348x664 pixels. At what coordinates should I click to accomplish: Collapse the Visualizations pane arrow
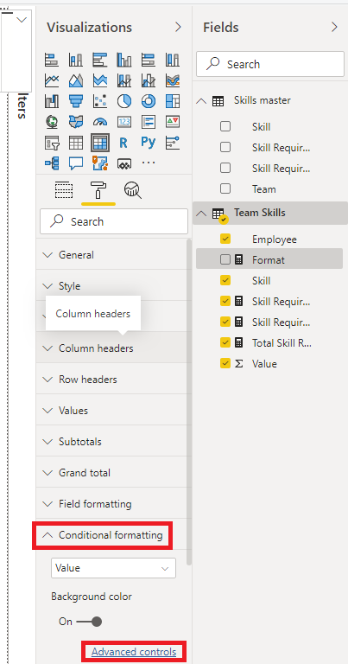click(x=178, y=27)
